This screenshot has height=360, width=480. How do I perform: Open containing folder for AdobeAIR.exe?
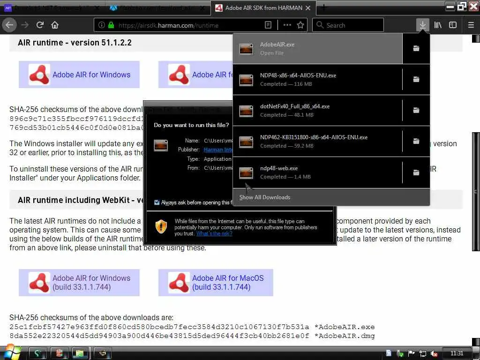416,48
